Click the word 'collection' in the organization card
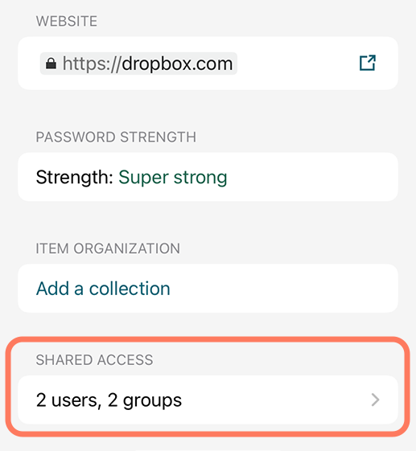Screen dimensions: 416x451 (130, 289)
